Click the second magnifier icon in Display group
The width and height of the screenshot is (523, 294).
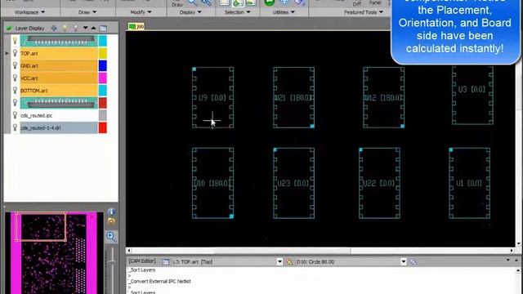pyautogui.click(x=207, y=2)
